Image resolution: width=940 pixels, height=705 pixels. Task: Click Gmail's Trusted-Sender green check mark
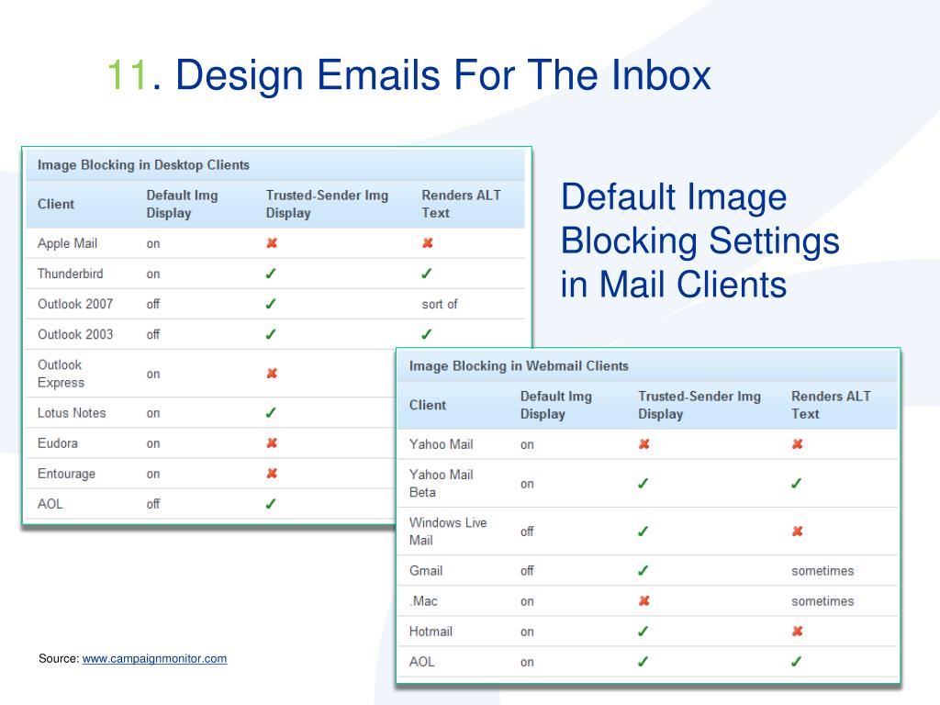coord(643,571)
